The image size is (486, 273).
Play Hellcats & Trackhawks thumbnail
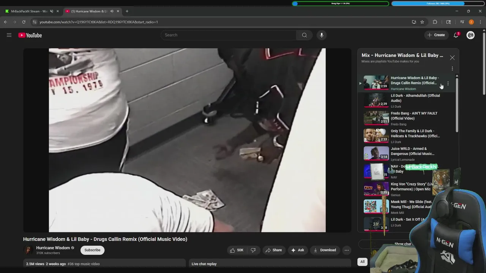pos(376,136)
